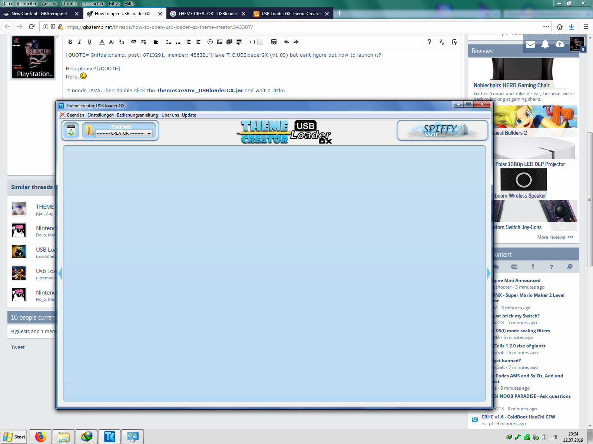Remove link with the unlink icon
The image size is (593, 444).
[x=143, y=42]
